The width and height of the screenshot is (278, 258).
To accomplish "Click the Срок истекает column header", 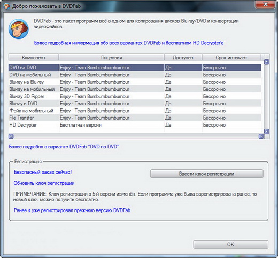I will [231, 58].
